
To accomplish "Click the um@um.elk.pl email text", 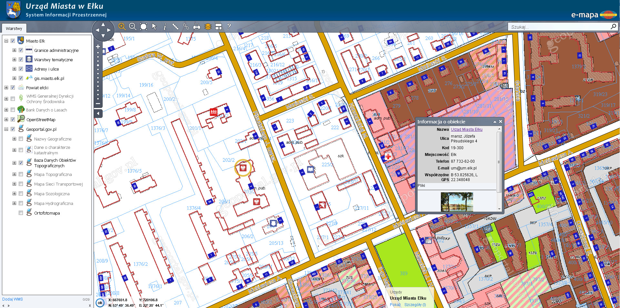I will tap(463, 168).
